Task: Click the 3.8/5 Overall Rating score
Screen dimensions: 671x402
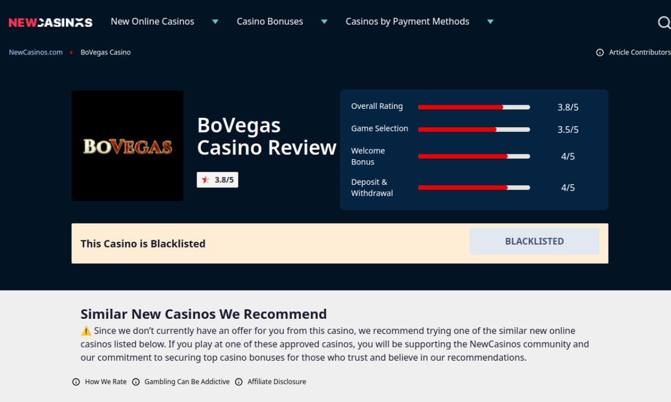Action: [x=568, y=107]
